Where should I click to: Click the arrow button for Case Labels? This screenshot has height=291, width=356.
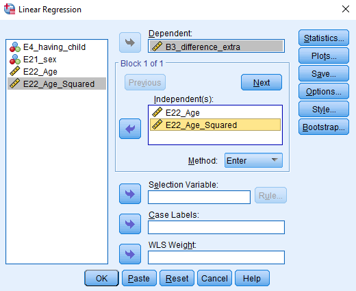pyautogui.click(x=130, y=224)
